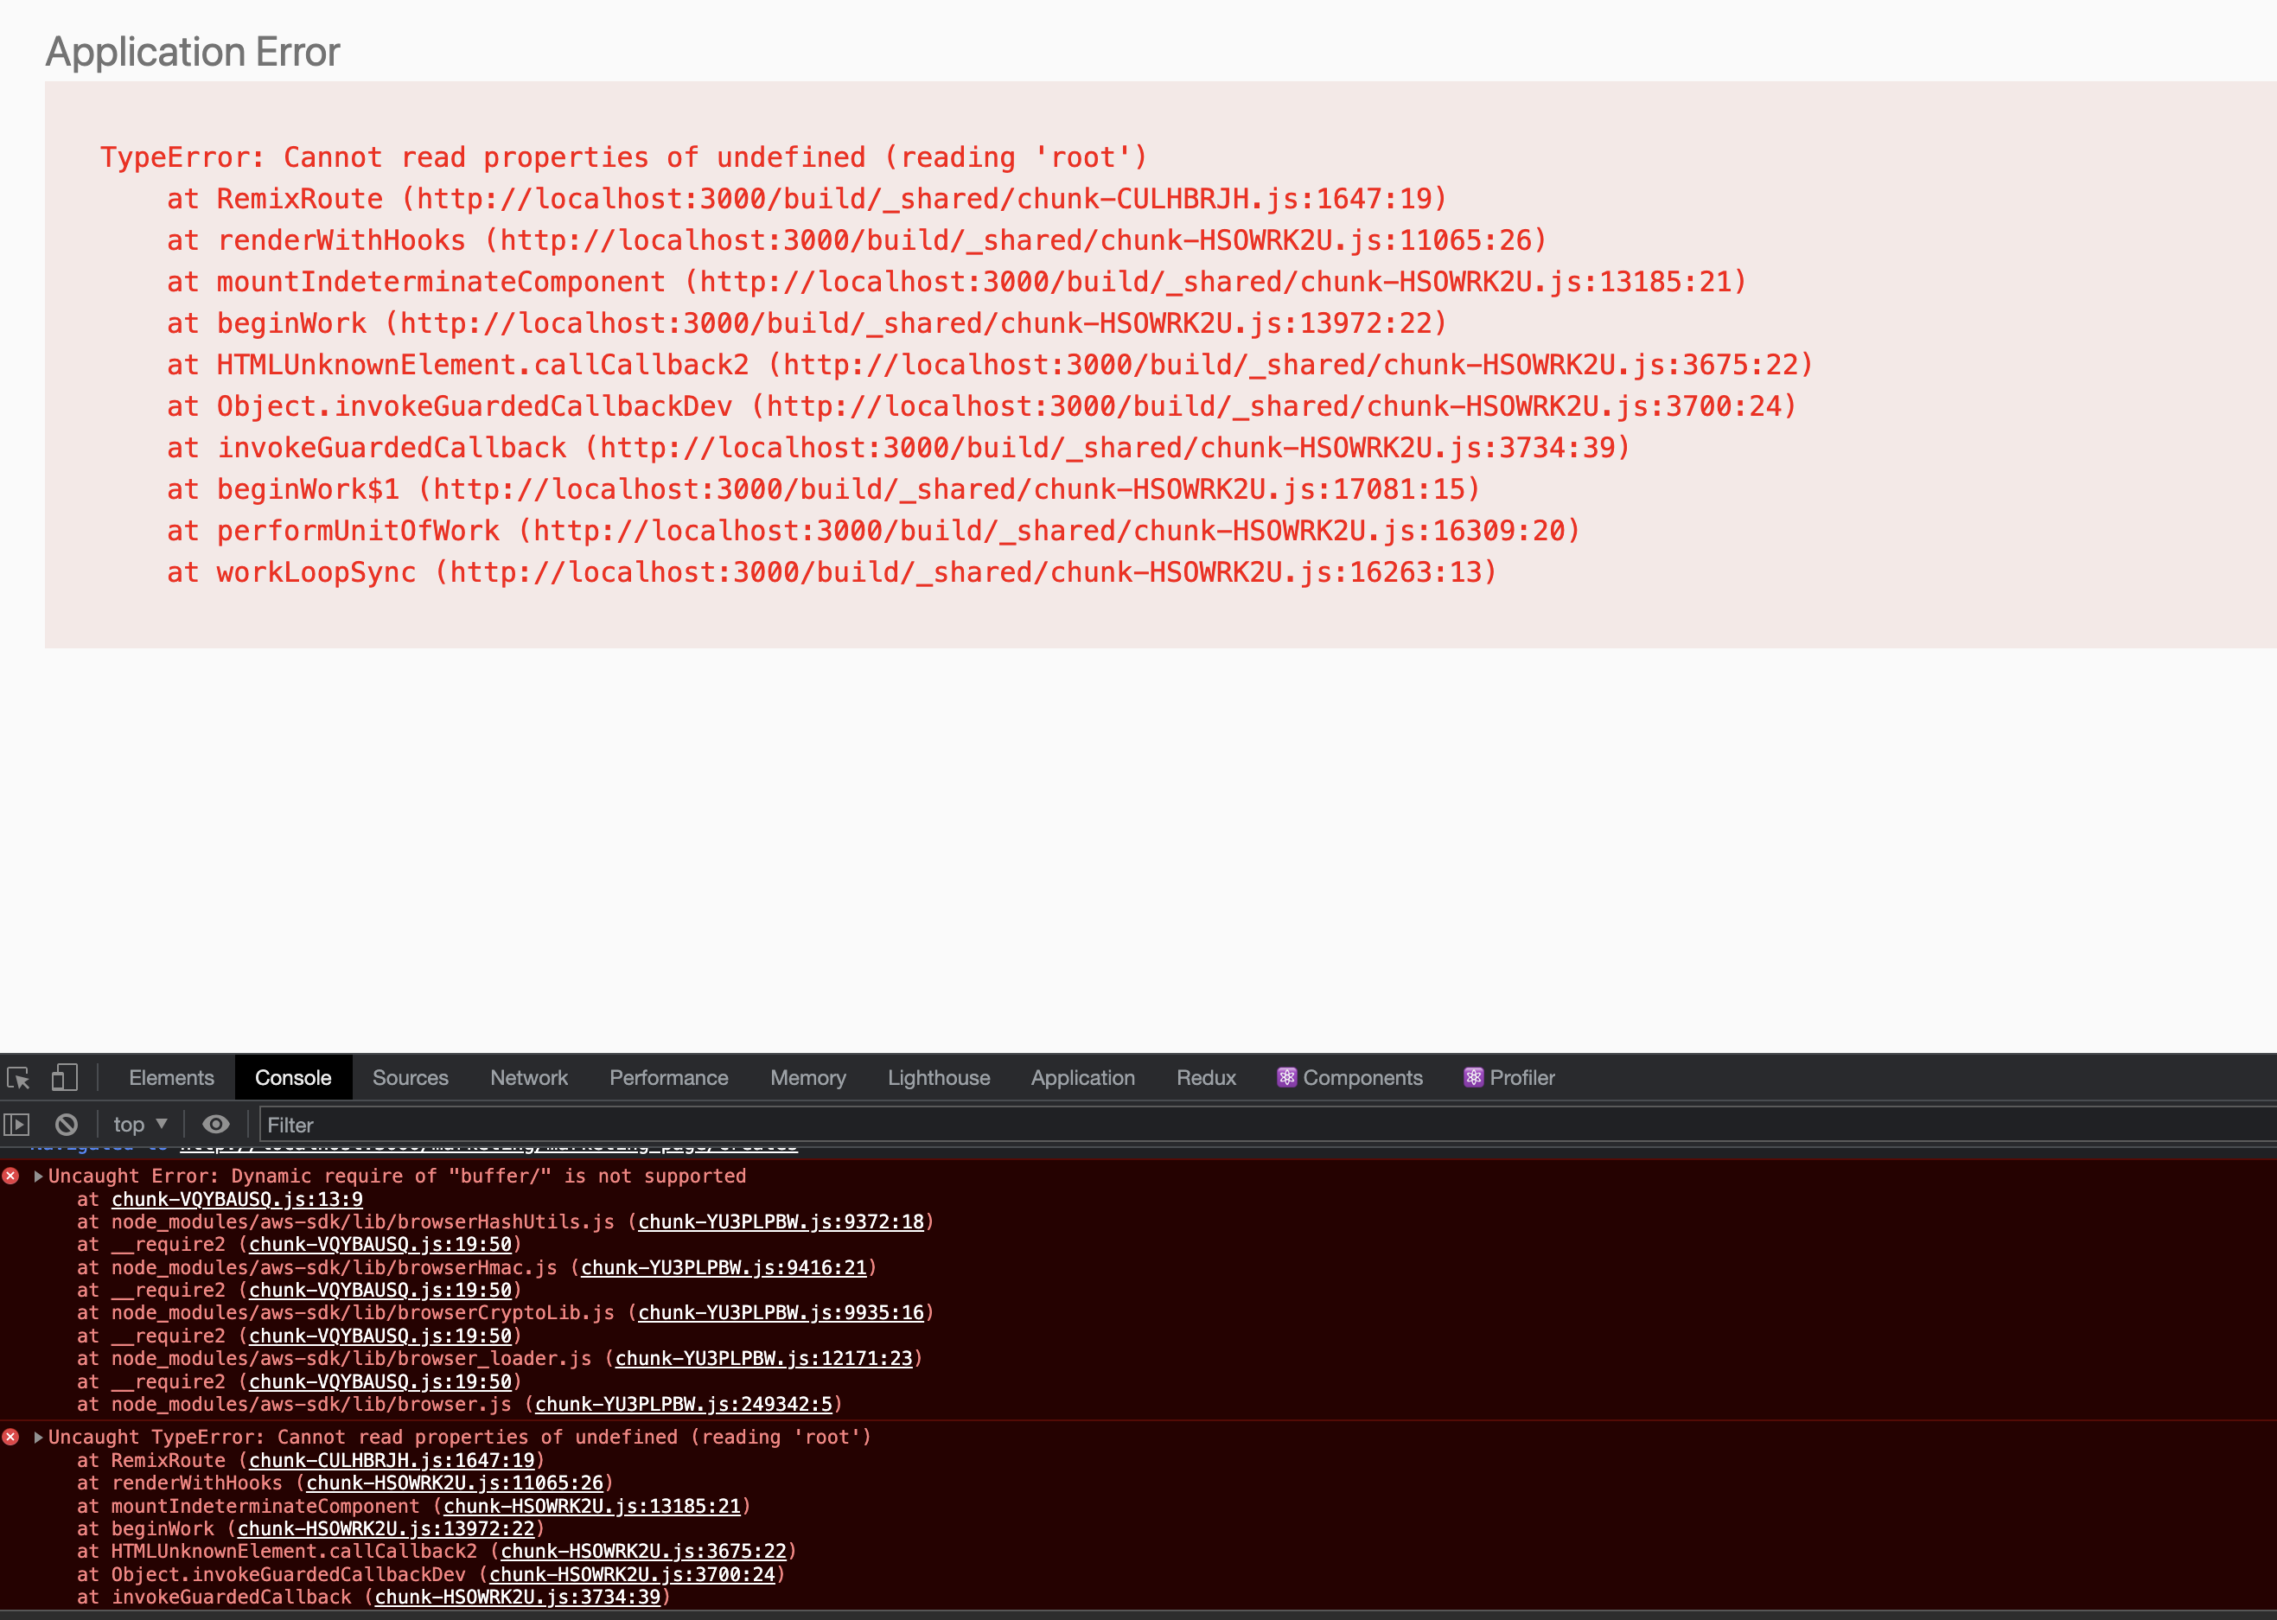Screen dimensions: 2277x1620
Task: Switch to the Sources panel
Action: (x=410, y=1078)
